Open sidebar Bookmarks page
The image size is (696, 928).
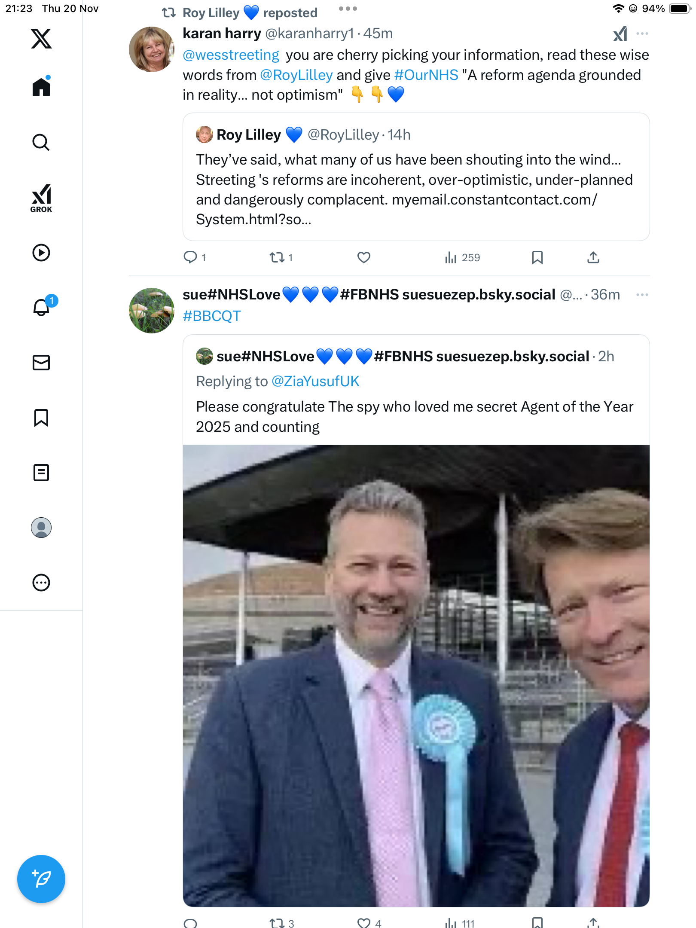[41, 418]
